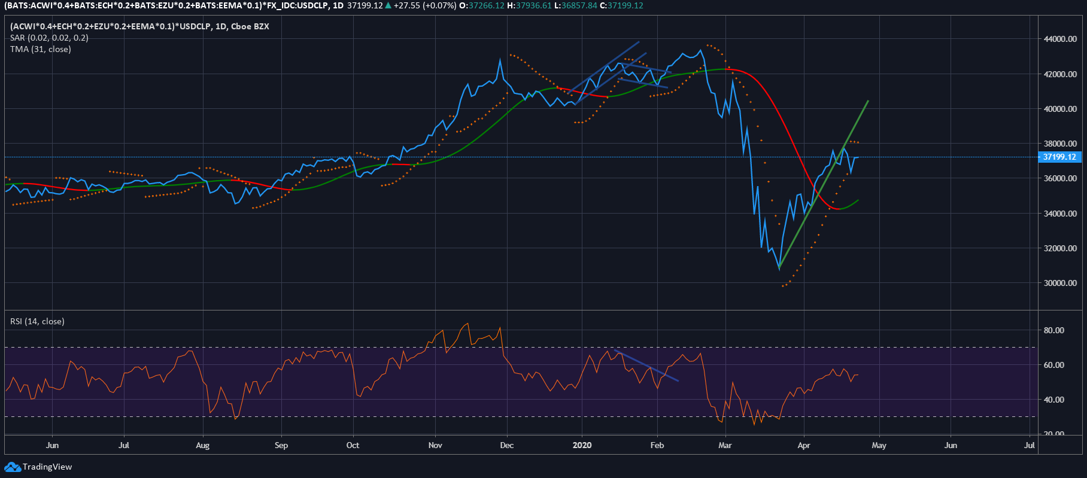Click the Nov label on the time axis

pos(435,445)
